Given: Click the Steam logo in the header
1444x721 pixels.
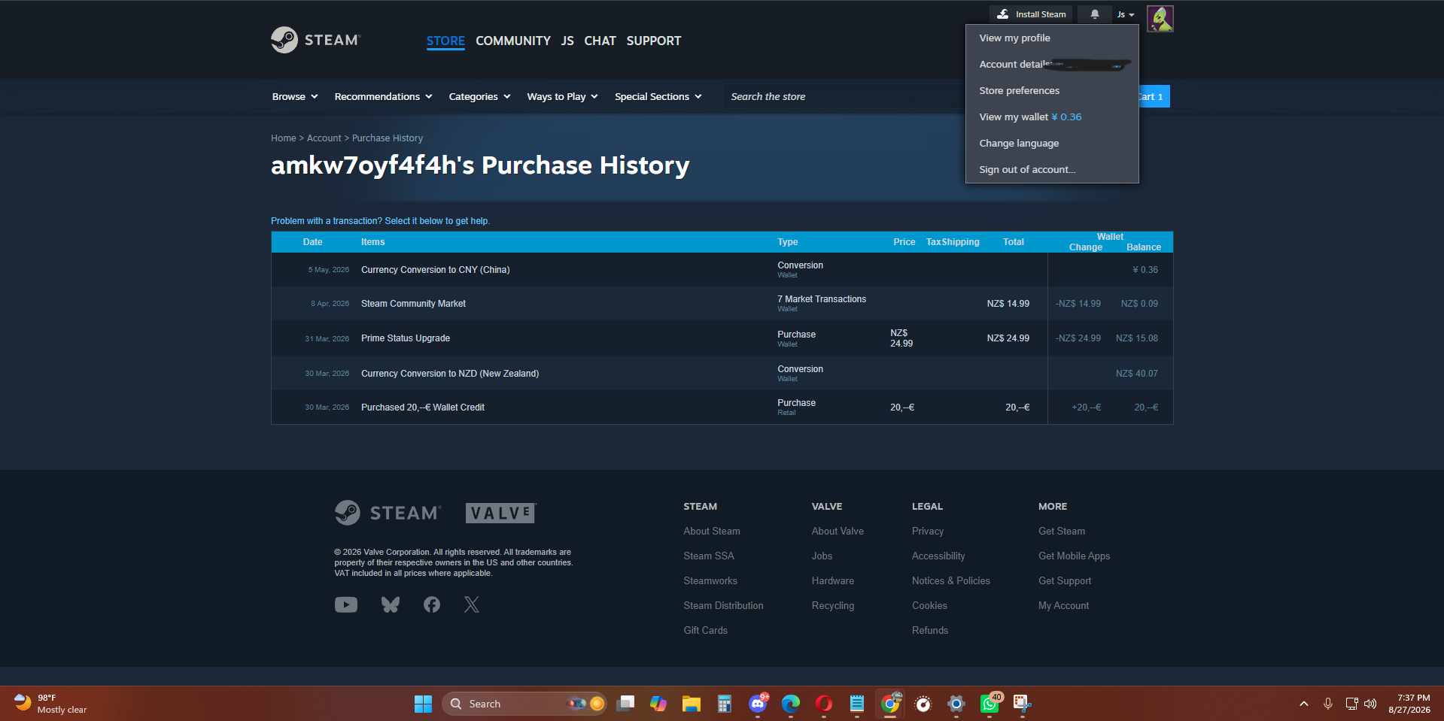Looking at the screenshot, I should [x=316, y=40].
